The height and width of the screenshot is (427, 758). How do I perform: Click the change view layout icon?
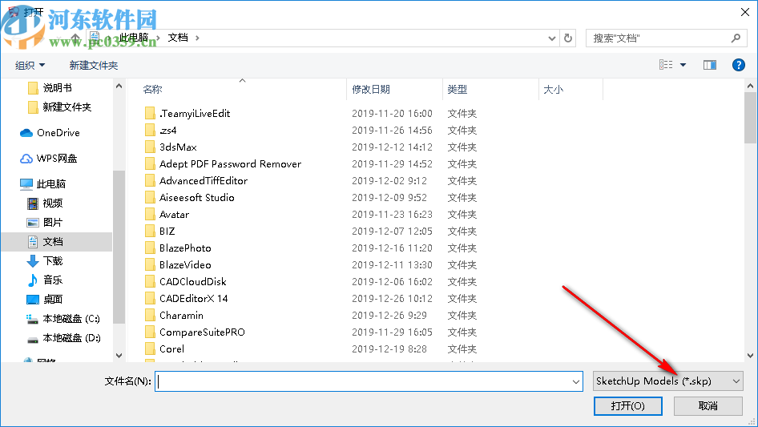pos(666,65)
